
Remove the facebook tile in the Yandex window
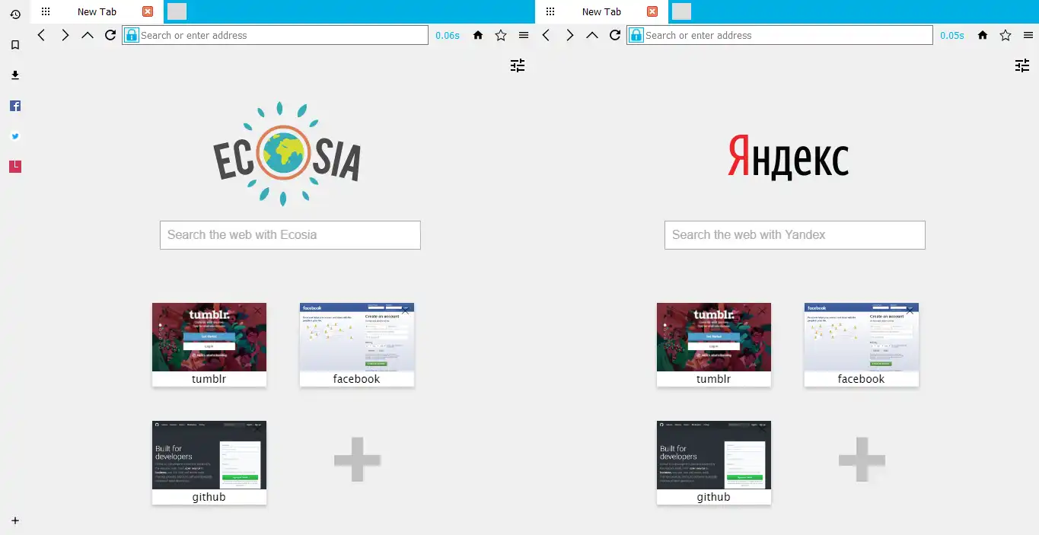coord(910,310)
